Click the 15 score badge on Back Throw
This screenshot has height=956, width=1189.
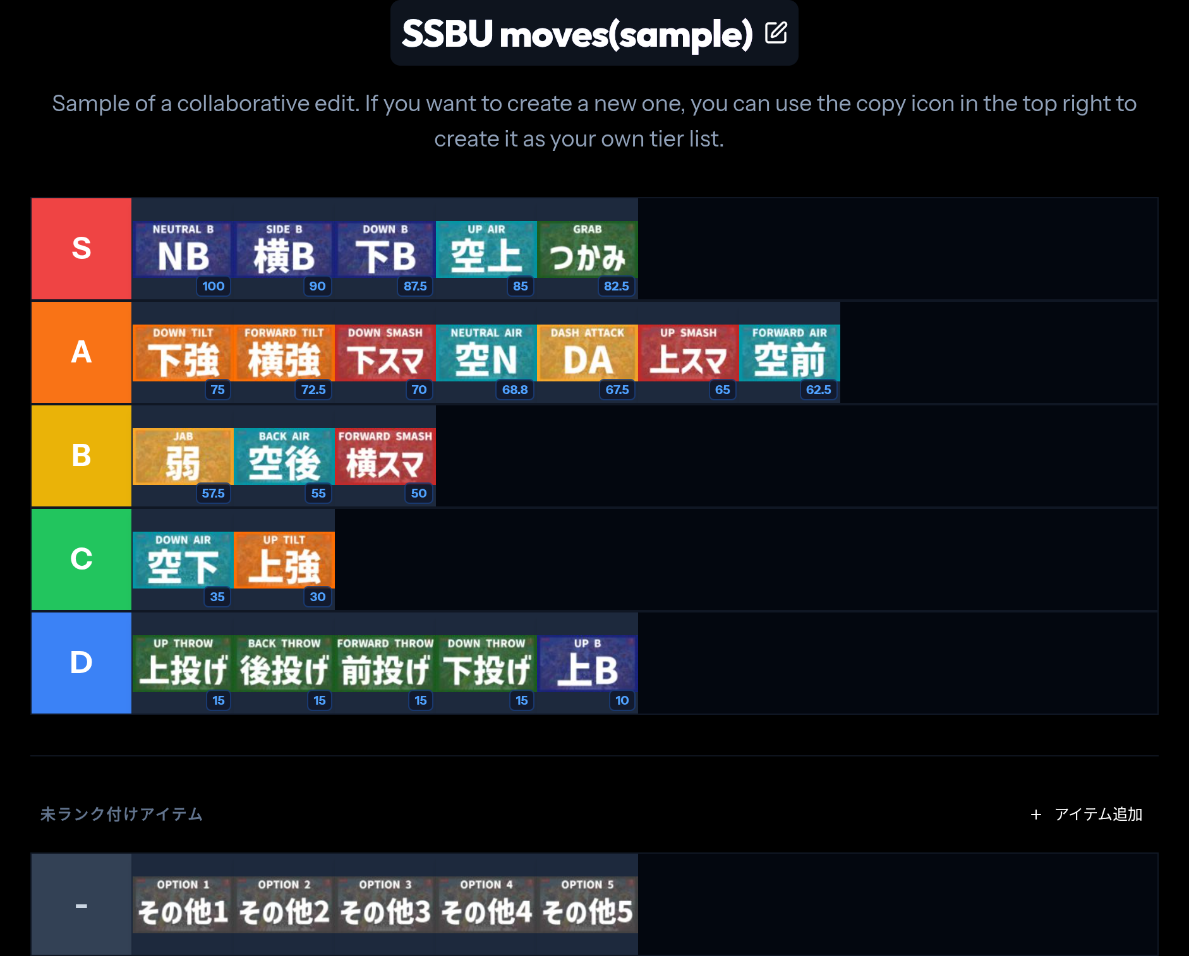tap(320, 700)
